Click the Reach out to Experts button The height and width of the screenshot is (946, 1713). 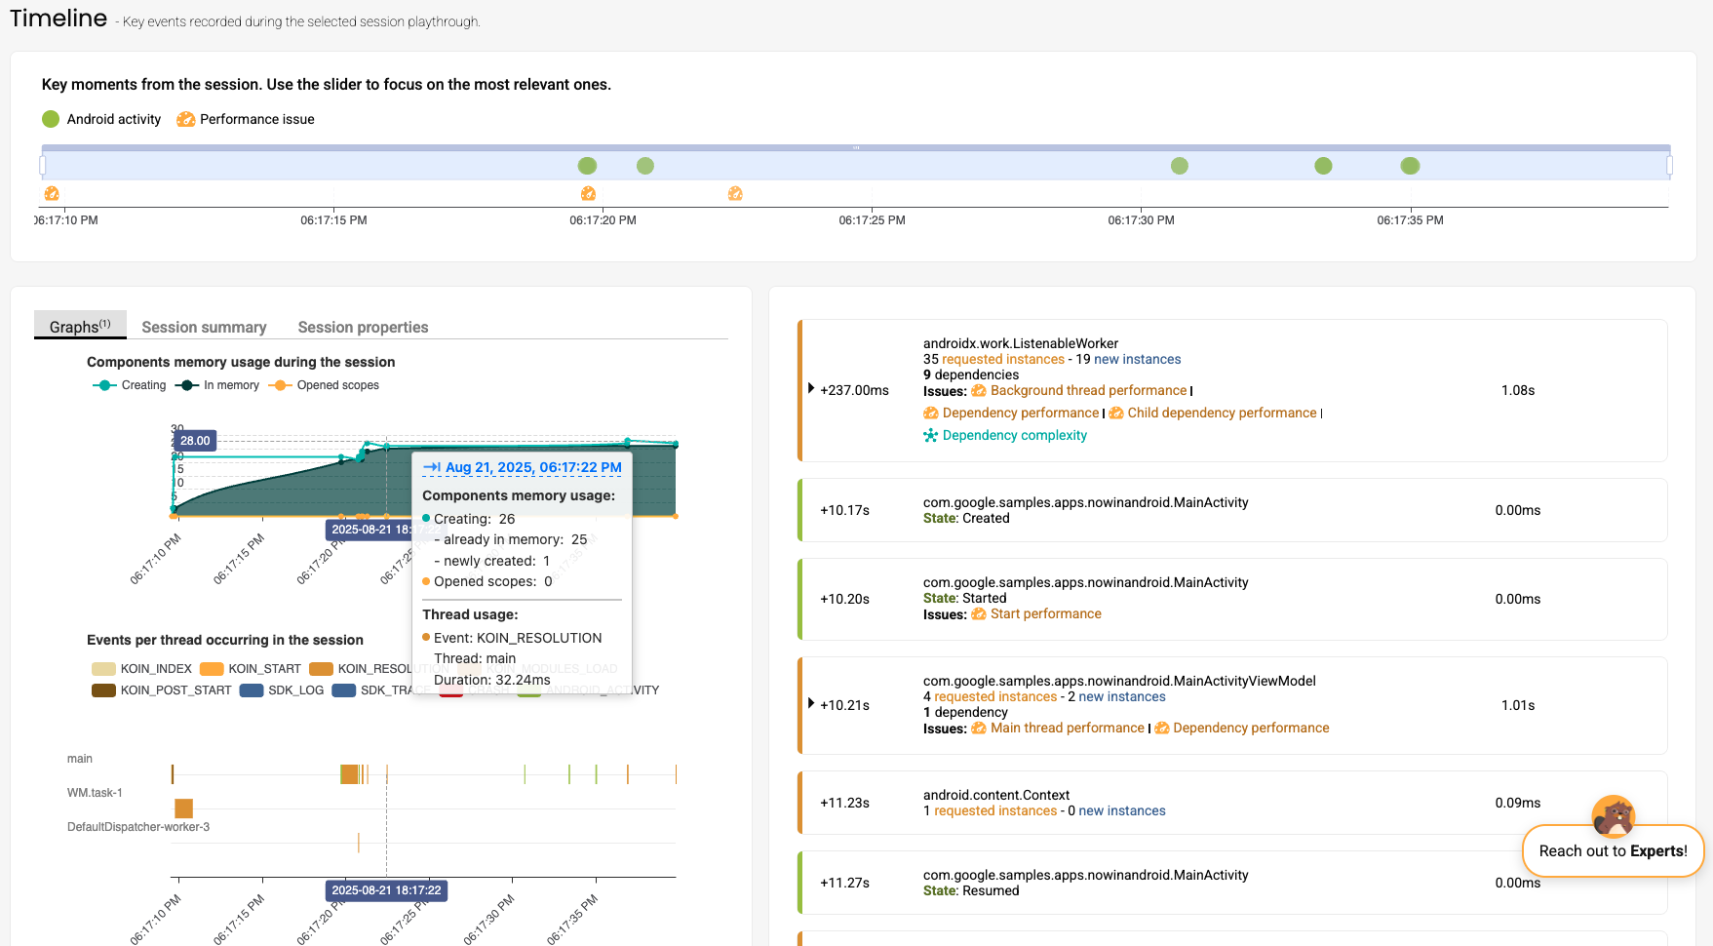(1613, 850)
